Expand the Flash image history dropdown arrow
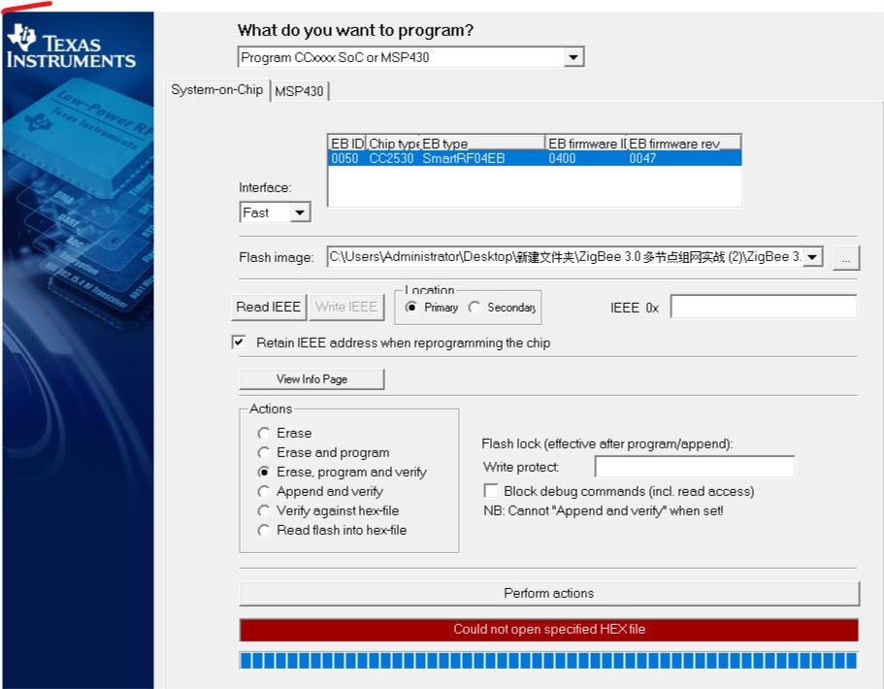Viewport: 884px width, 689px height. coord(812,257)
